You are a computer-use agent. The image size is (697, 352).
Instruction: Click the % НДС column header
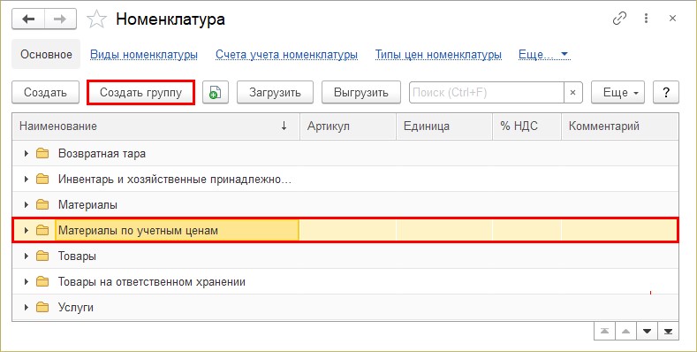pyautogui.click(x=527, y=126)
